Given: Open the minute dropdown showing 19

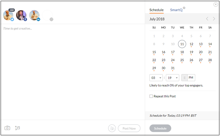Looking at the screenshot, I should pyautogui.click(x=172, y=78).
